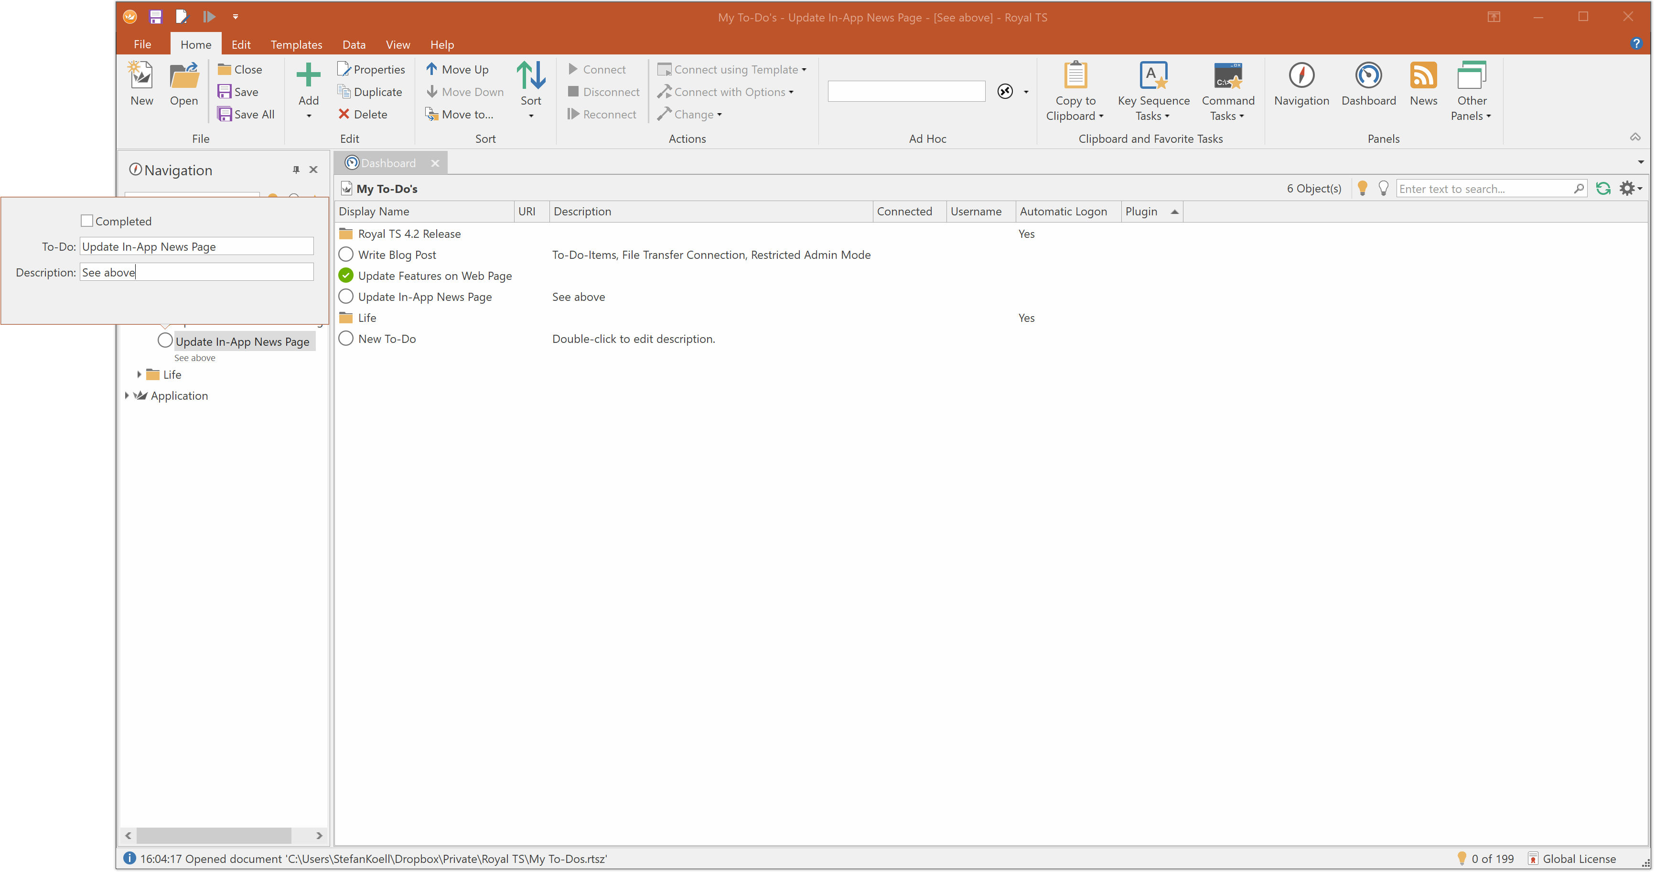Open the Add dropdown arrow
Viewport: 1655px width, 872px height.
pos(308,116)
